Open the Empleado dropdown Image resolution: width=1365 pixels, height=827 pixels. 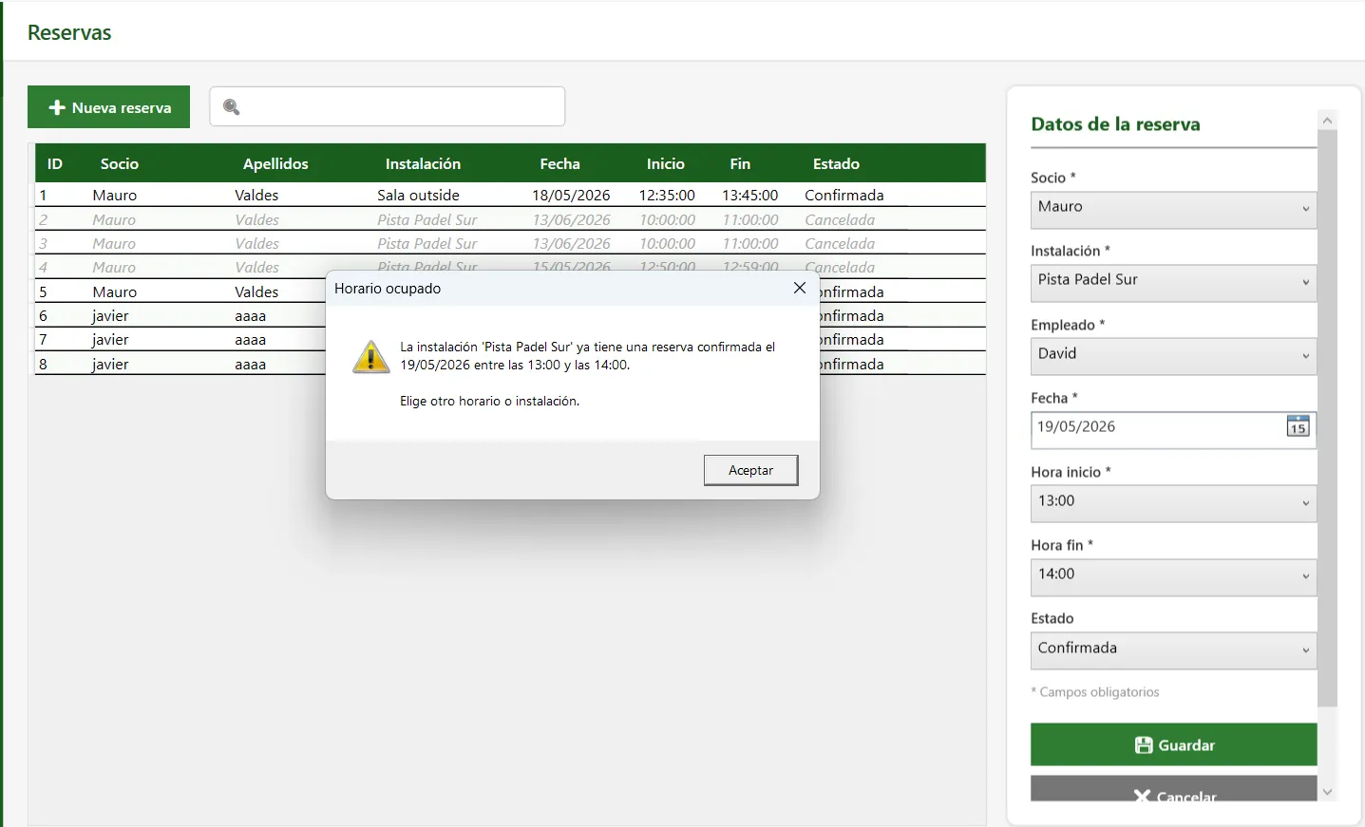coord(1173,357)
